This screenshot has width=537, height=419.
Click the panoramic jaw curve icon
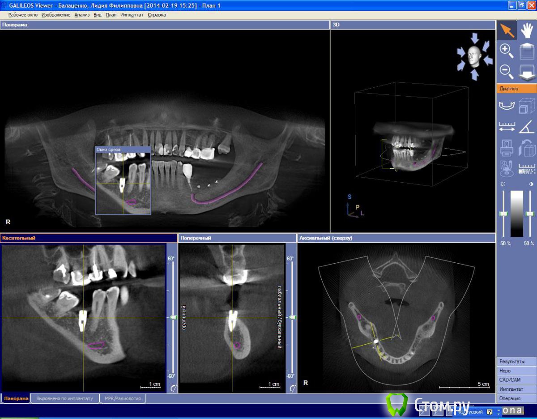[507, 106]
